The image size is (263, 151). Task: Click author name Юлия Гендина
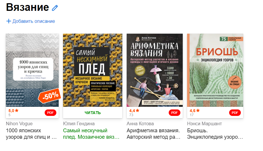[79, 123]
